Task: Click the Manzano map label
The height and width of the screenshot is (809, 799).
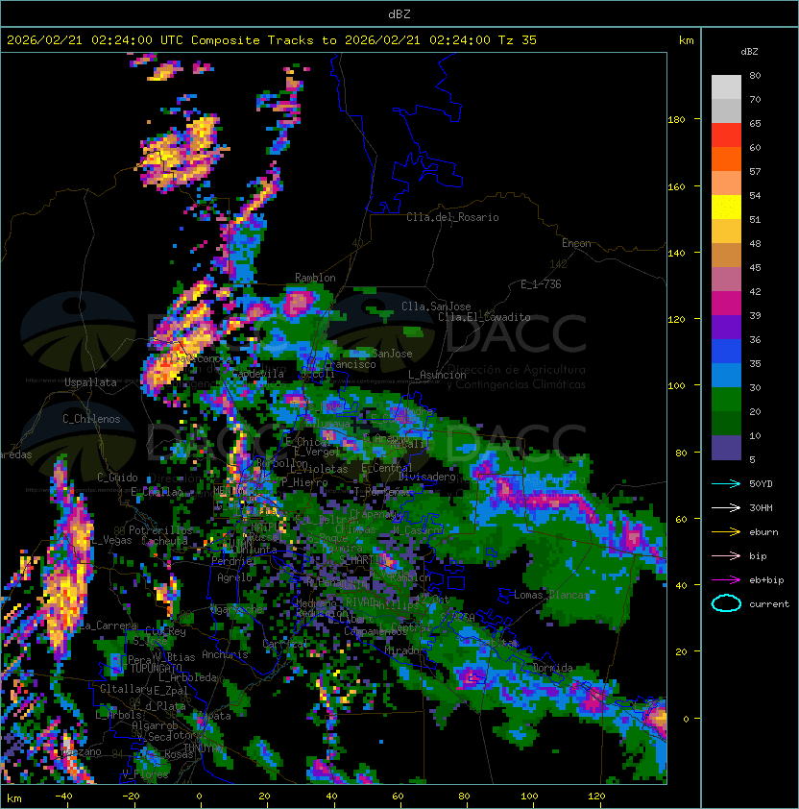Action: click(x=82, y=751)
